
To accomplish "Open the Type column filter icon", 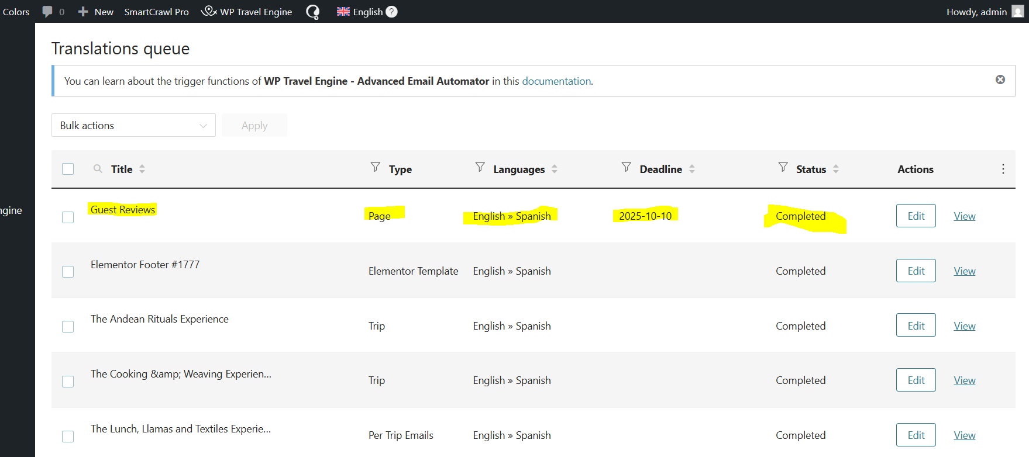I will click(x=376, y=168).
